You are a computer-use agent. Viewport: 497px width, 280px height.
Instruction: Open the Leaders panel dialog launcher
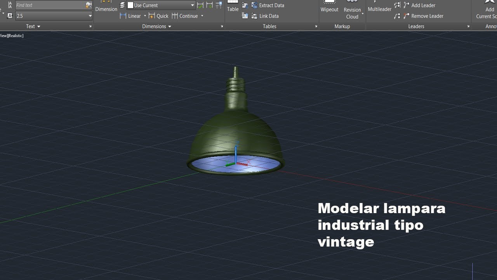point(468,26)
